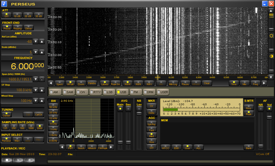The height and width of the screenshot is (166, 275).
Task: Select SAM demodulation mode
Action: click(69, 92)
